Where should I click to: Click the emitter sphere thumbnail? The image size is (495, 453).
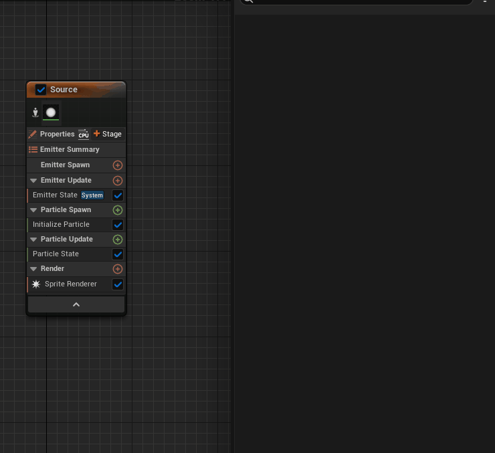(x=51, y=112)
